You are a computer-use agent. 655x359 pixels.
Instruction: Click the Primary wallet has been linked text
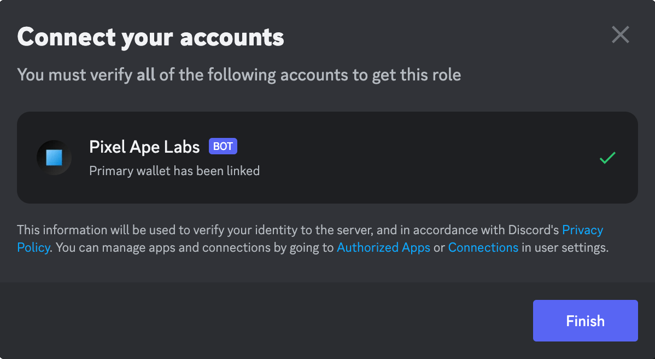(x=174, y=170)
